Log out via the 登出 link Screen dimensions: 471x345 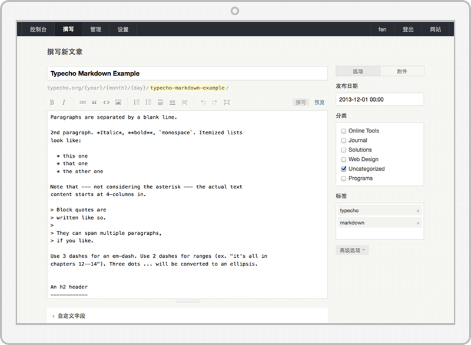[408, 29]
